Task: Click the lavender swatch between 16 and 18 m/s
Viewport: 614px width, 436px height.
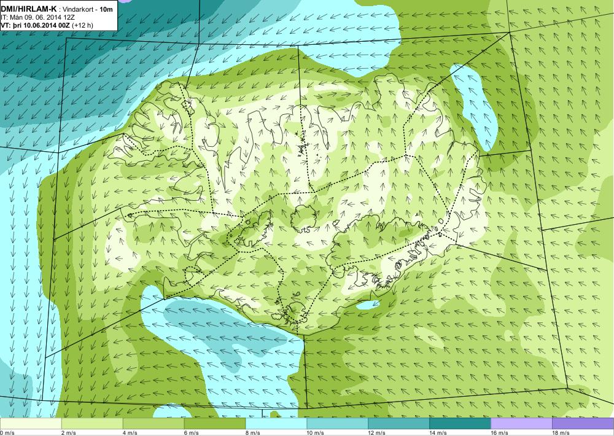Action: coord(521,424)
